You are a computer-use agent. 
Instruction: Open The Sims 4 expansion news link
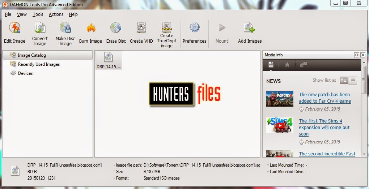324,128
